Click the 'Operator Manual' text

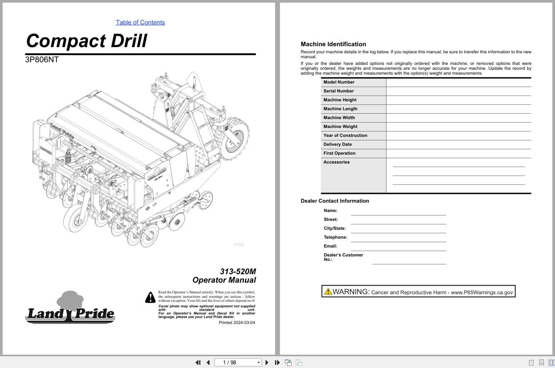pos(224,280)
